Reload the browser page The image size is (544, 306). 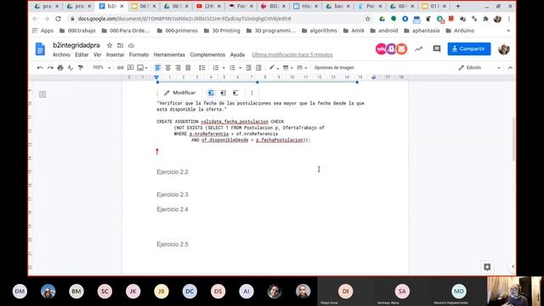[x=58, y=19]
